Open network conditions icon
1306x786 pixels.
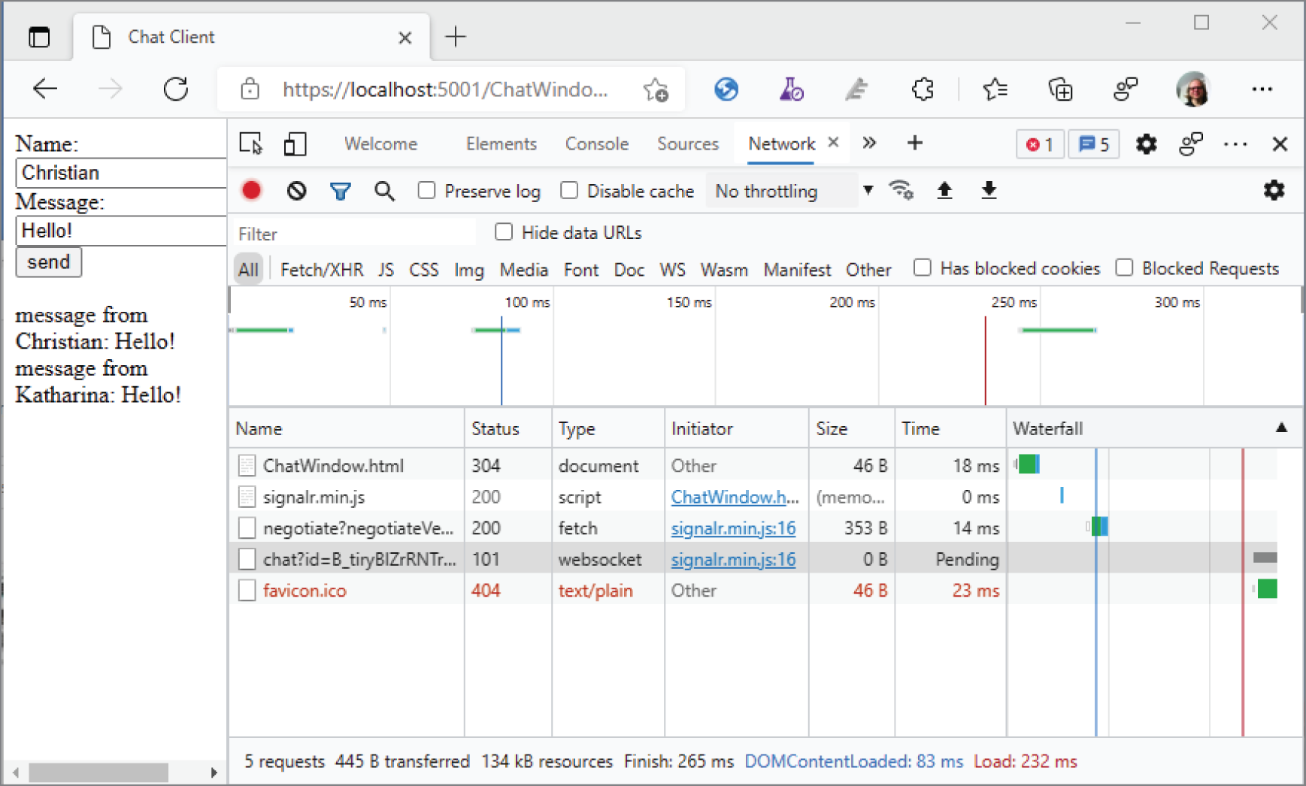[x=901, y=190]
